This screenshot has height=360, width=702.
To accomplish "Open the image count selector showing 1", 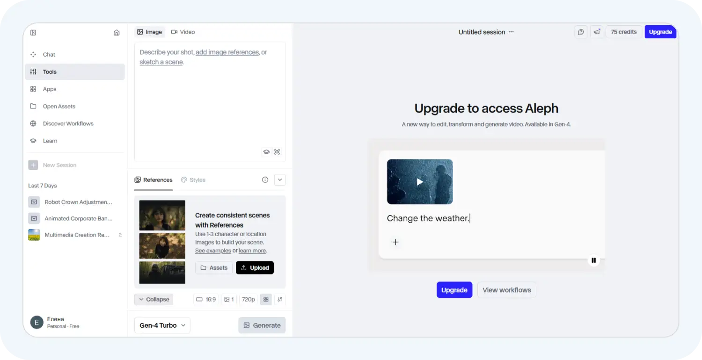I will pyautogui.click(x=229, y=300).
